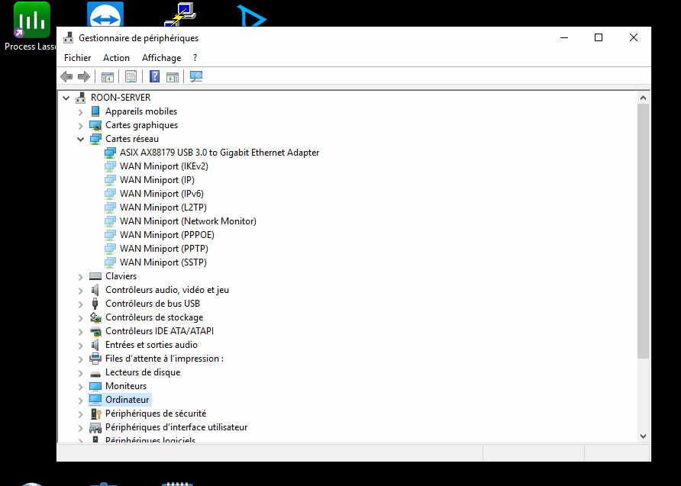
Task: Expand the Ordinateur chevron
Action: tap(80, 400)
